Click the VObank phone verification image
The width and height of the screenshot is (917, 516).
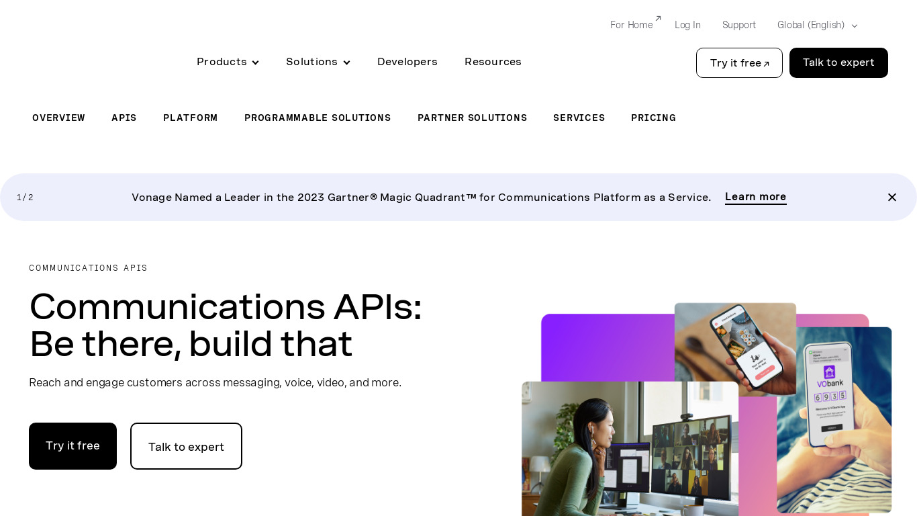(x=834, y=420)
